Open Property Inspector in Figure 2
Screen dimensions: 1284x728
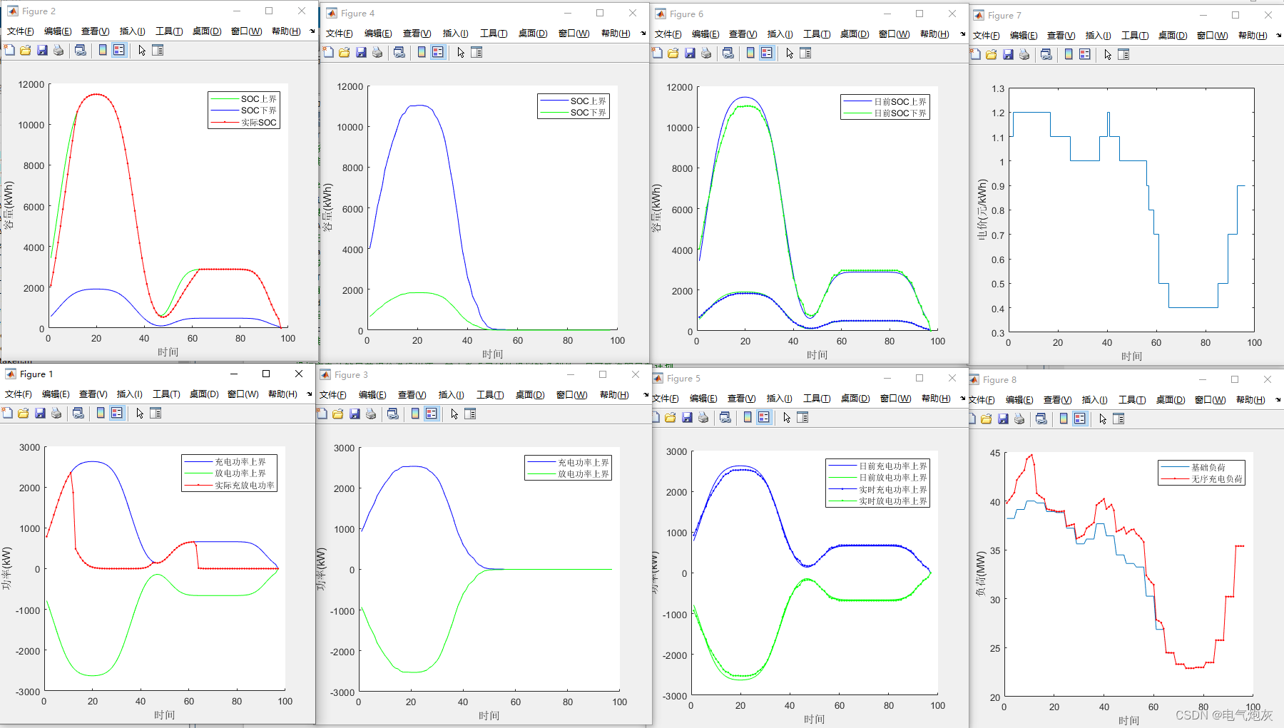click(158, 50)
